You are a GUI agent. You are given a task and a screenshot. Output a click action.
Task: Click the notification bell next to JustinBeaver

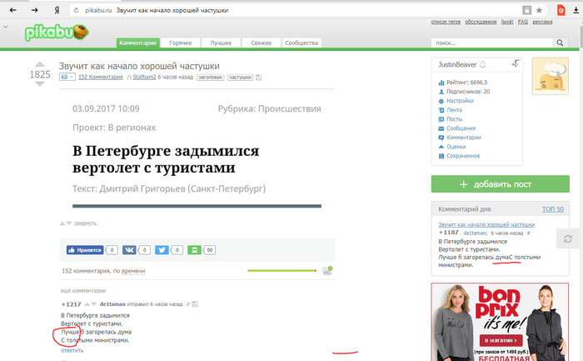[x=483, y=64]
